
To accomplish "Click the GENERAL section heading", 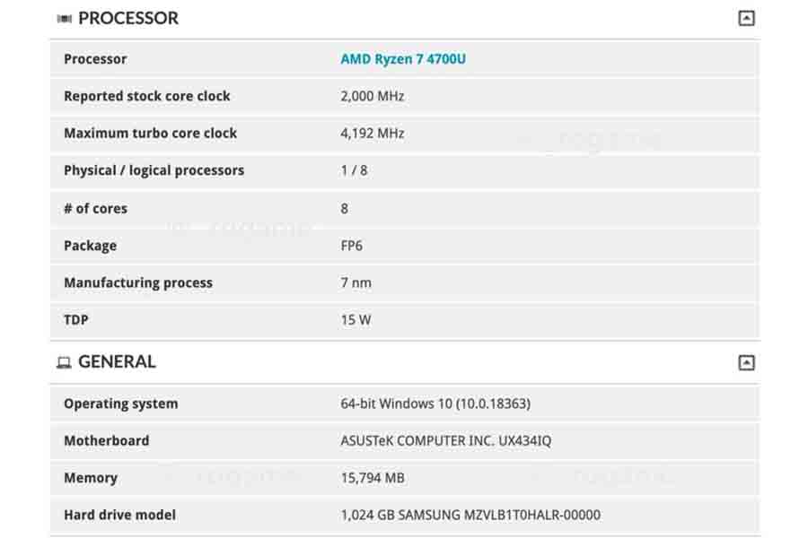I will click(x=117, y=362).
